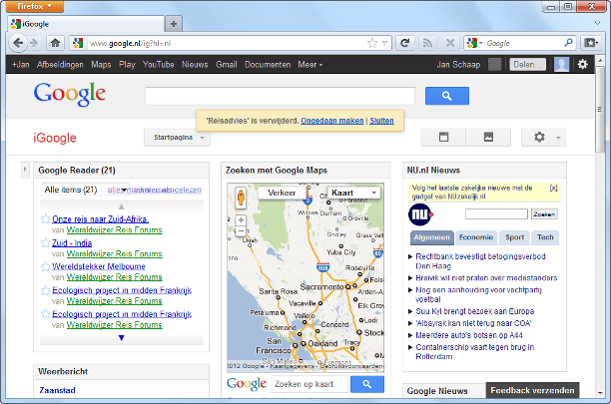
Task: Open YouTube from the Google bar
Action: 158,65
